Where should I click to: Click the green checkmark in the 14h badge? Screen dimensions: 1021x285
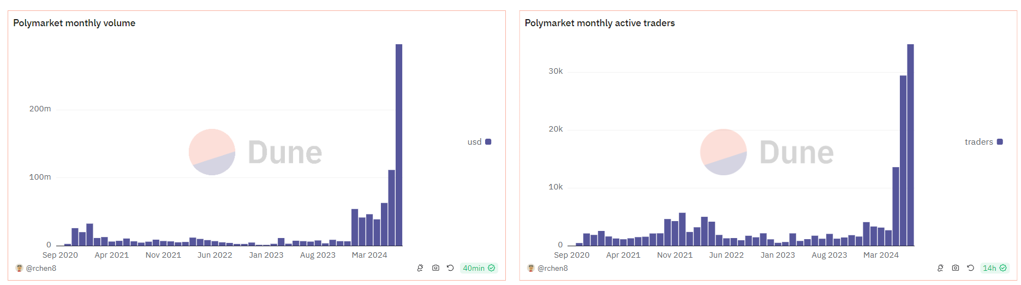click(1003, 268)
